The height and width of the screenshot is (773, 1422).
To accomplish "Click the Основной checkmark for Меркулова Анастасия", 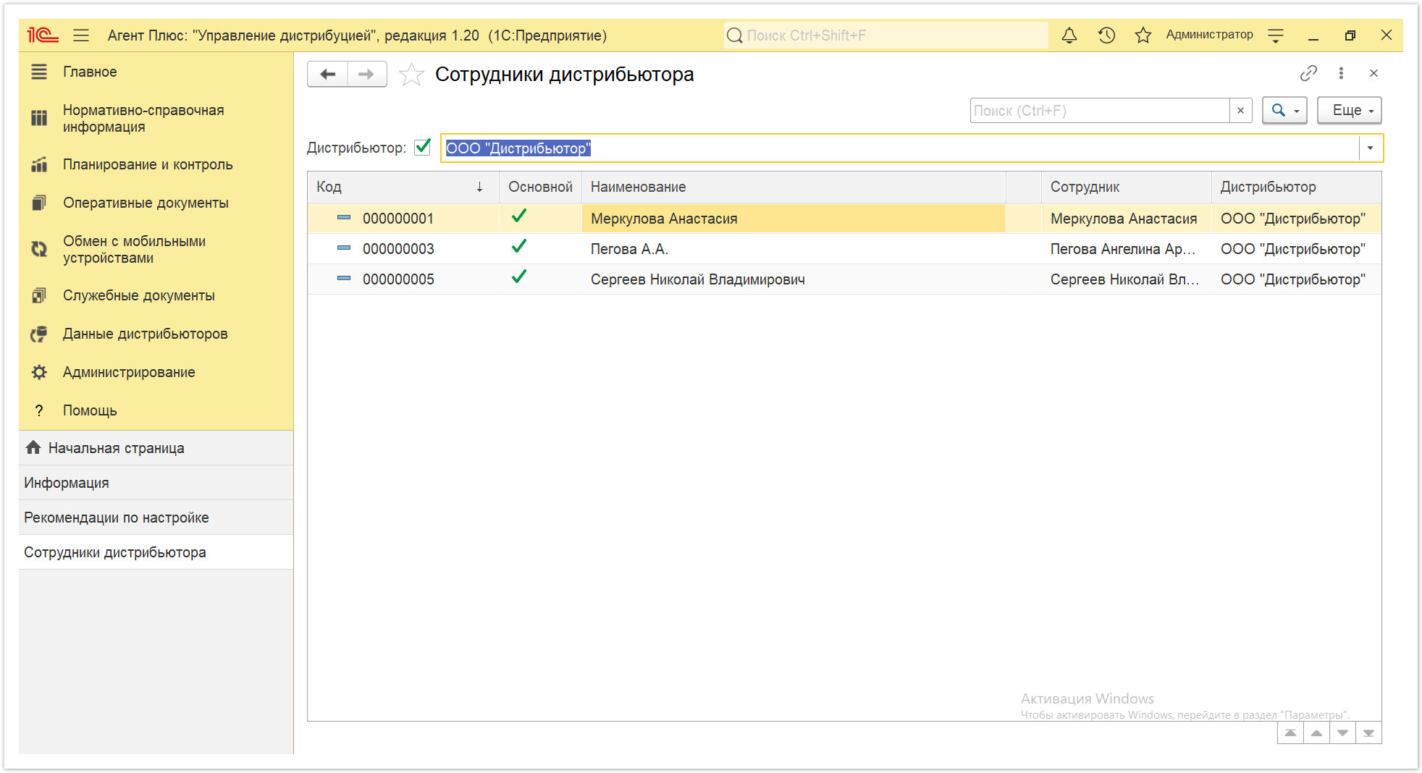I will pos(519,216).
